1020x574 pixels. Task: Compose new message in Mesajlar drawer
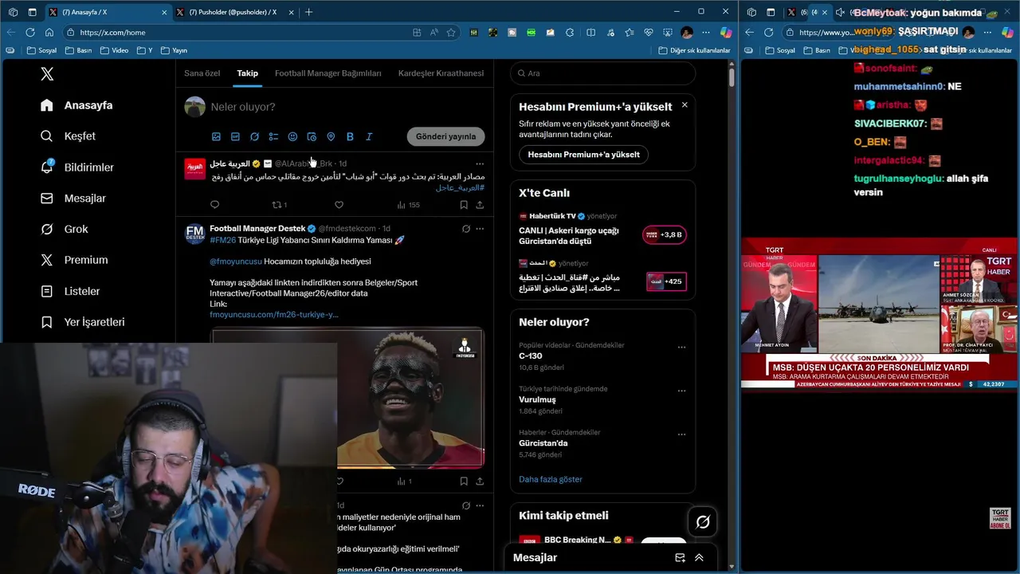(x=680, y=558)
